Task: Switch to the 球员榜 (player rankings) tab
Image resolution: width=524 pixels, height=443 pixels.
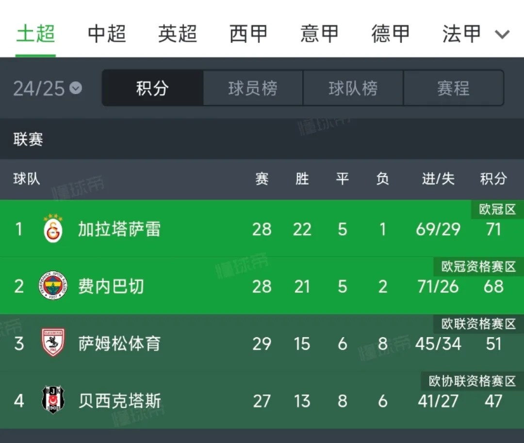Action: click(252, 88)
